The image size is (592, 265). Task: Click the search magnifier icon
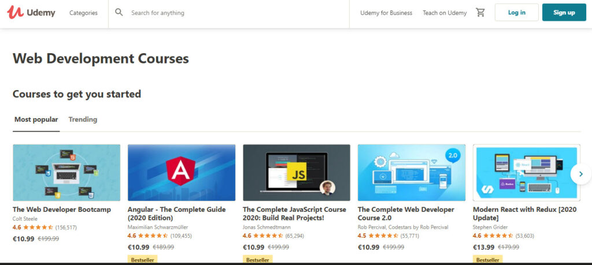[x=119, y=13]
